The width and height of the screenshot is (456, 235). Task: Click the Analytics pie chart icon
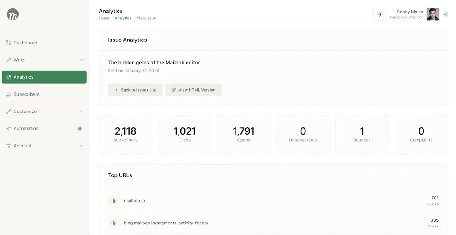[x=8, y=77]
